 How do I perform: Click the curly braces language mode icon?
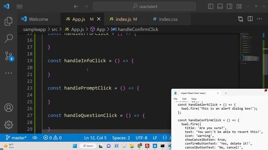pos(165,137)
